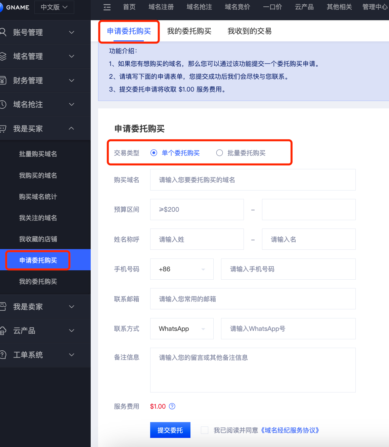Expand the 账号管理 menu
Image resolution: width=389 pixels, height=447 pixels.
[45, 32]
